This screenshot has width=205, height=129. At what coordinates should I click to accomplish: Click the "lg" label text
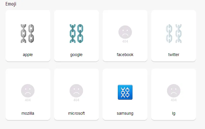click(x=174, y=113)
